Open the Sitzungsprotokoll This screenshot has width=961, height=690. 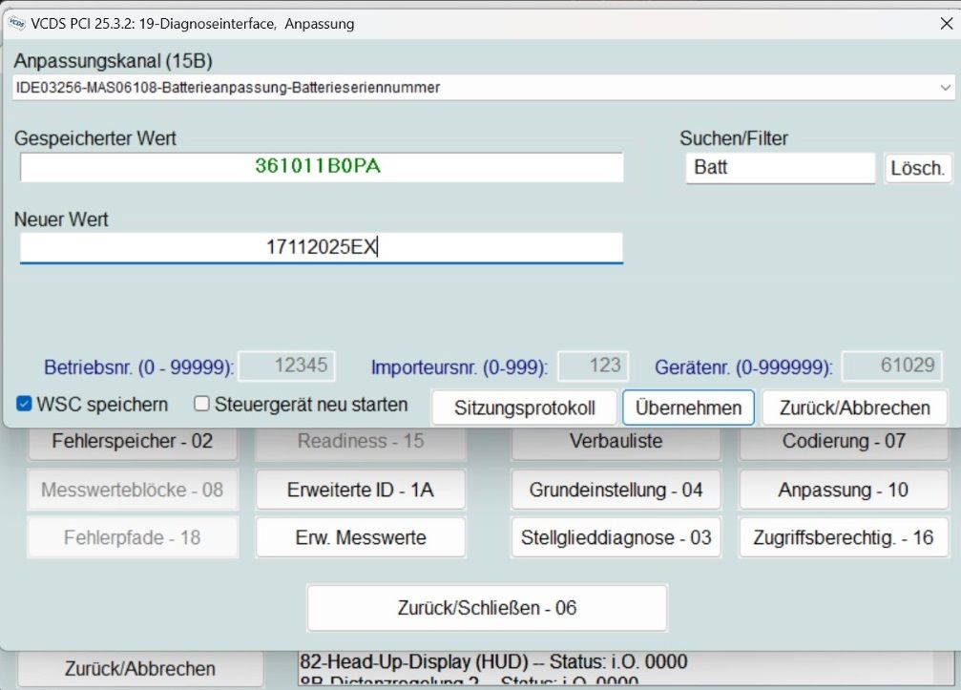tap(524, 408)
